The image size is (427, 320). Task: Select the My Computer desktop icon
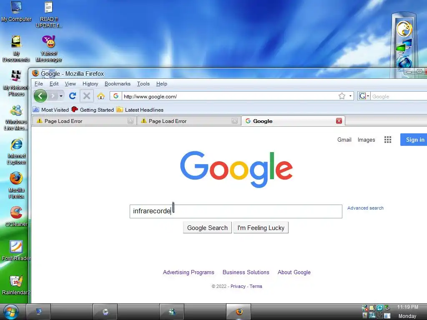coord(16,11)
